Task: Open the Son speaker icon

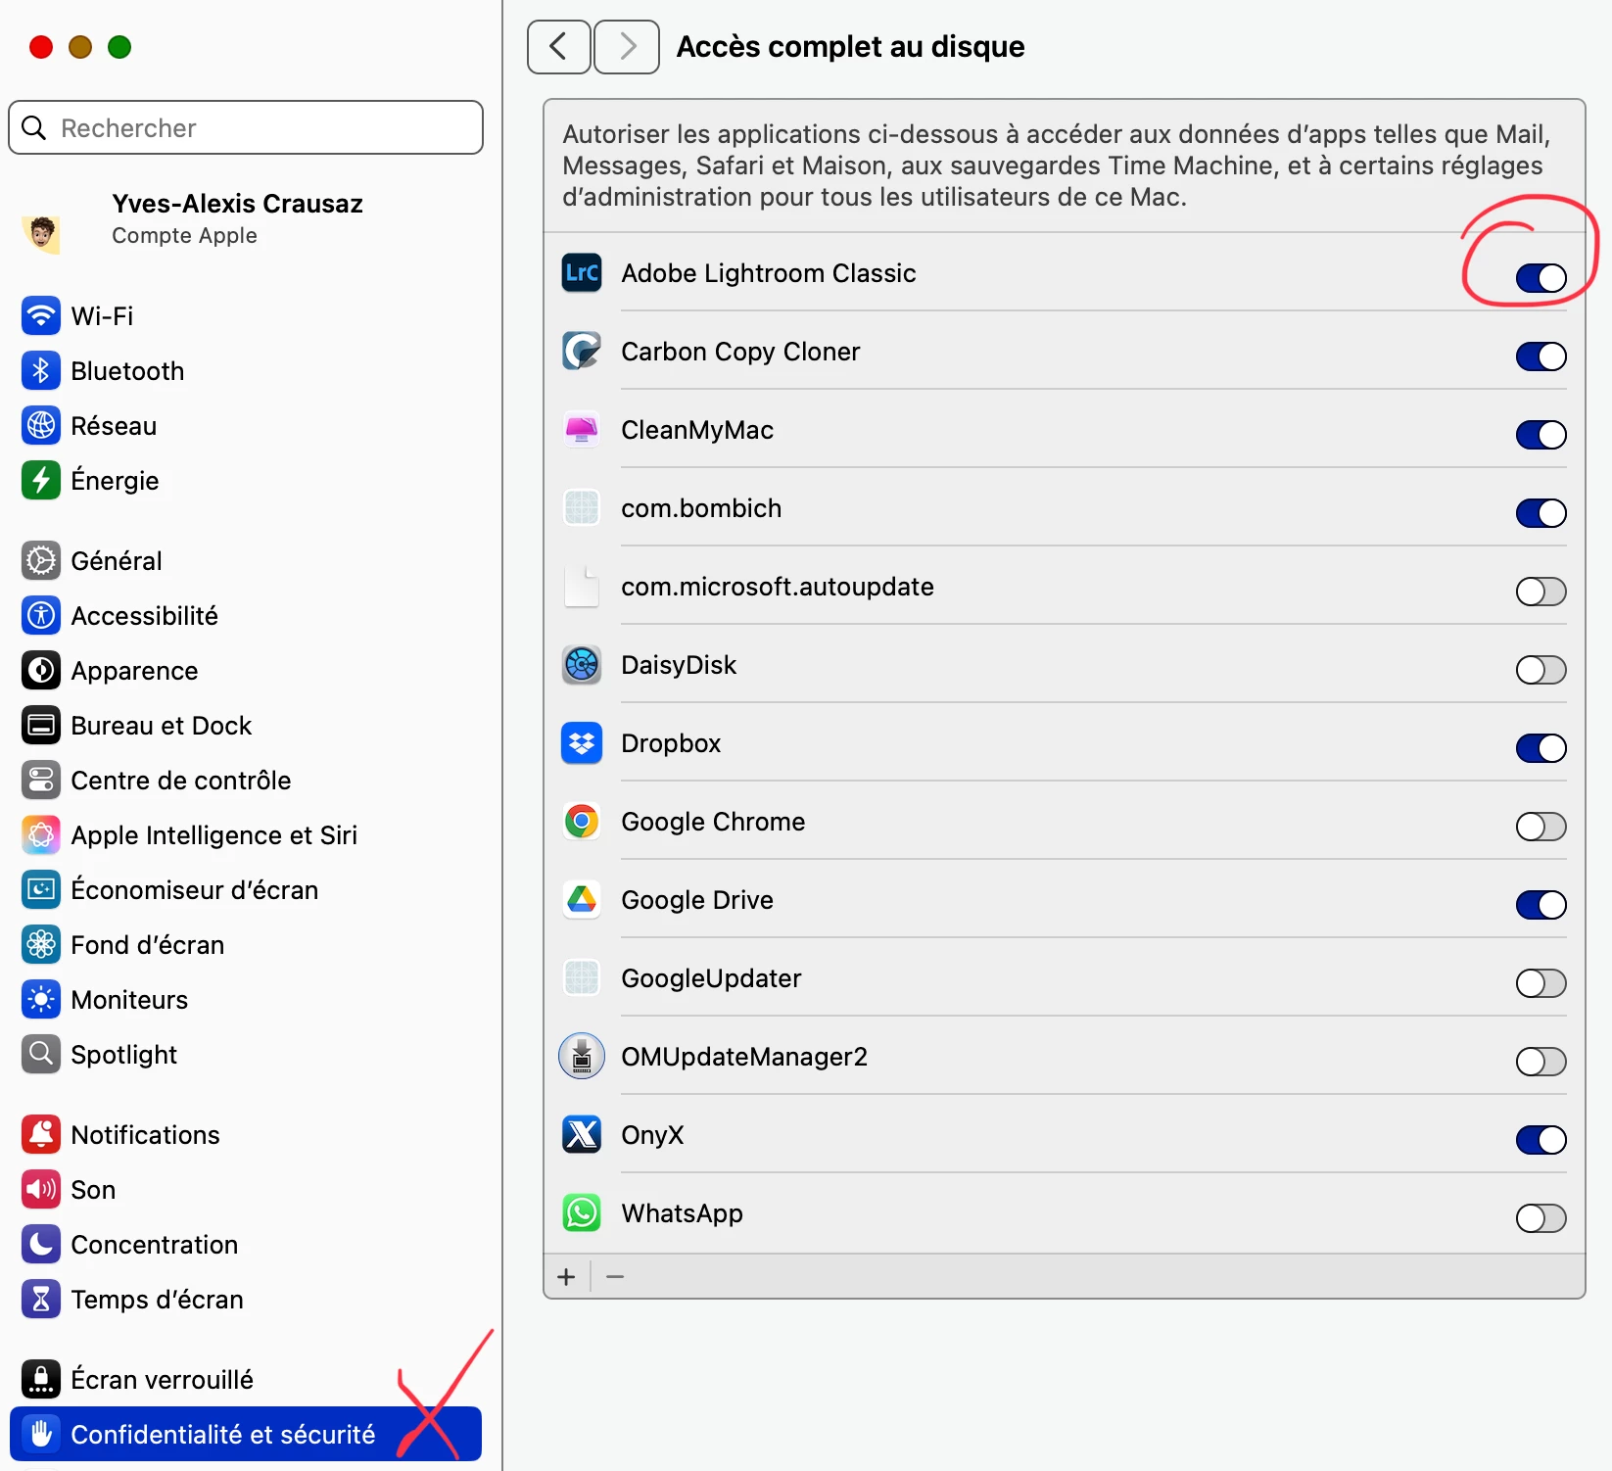Action: [x=41, y=1190]
